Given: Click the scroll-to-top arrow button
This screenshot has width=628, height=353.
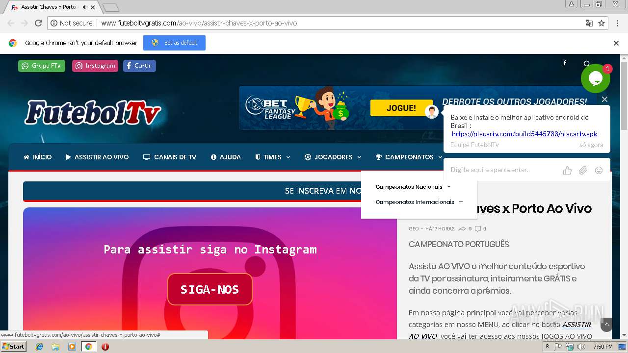Looking at the screenshot, I should click(x=606, y=324).
